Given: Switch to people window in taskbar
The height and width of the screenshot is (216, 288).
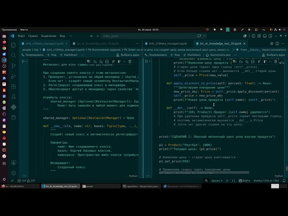Looking at the screenshot, I should (x=101, y=186).
